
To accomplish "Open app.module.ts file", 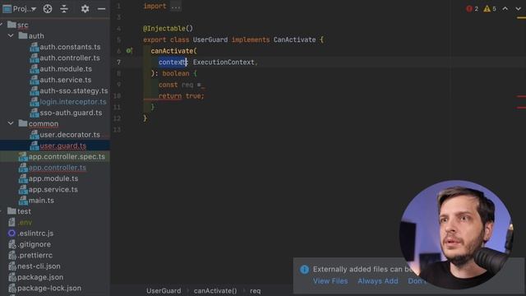I will click(53, 178).
